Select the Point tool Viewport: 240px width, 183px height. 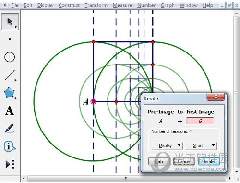[x=10, y=39]
